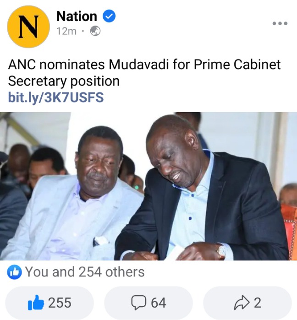
Task: Click the blue like reaction emblem
Action: (14, 272)
